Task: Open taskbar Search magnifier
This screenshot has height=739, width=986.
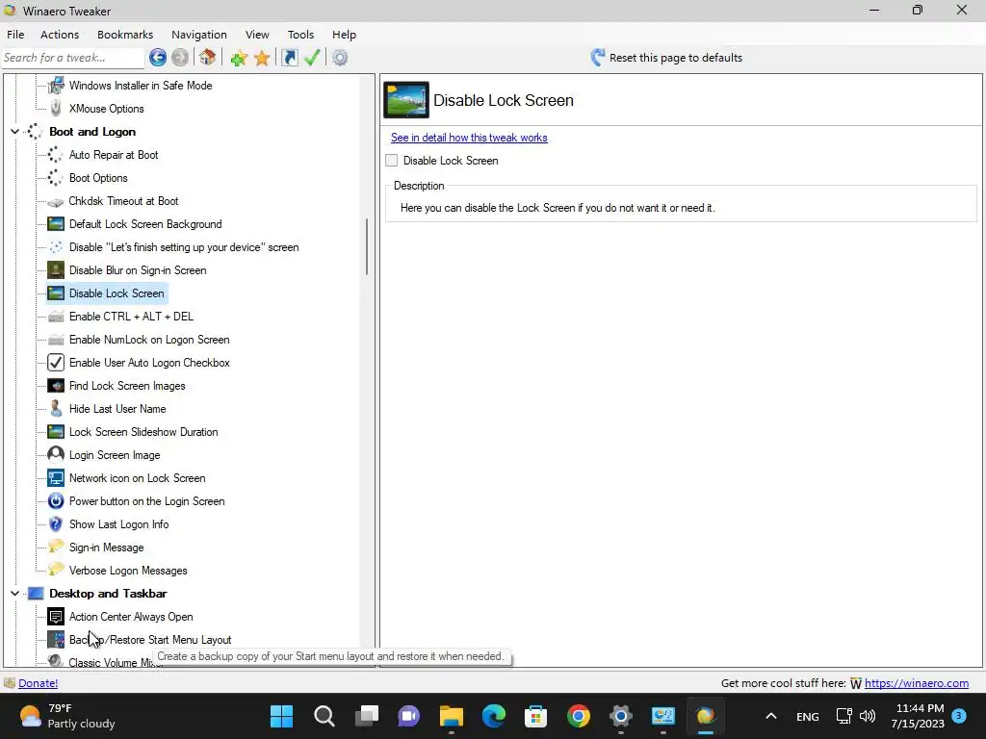Action: [324, 716]
